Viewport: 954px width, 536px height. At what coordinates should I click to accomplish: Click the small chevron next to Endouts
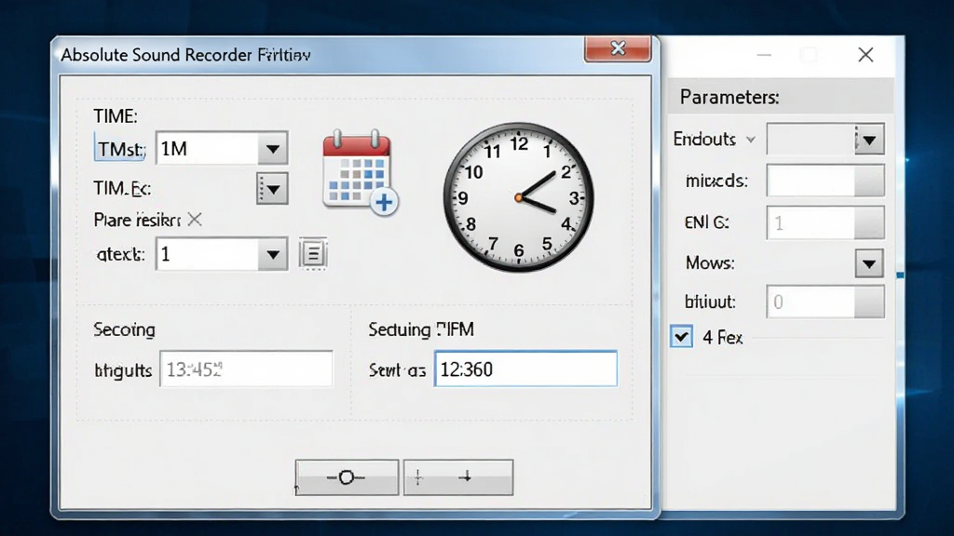click(x=752, y=140)
